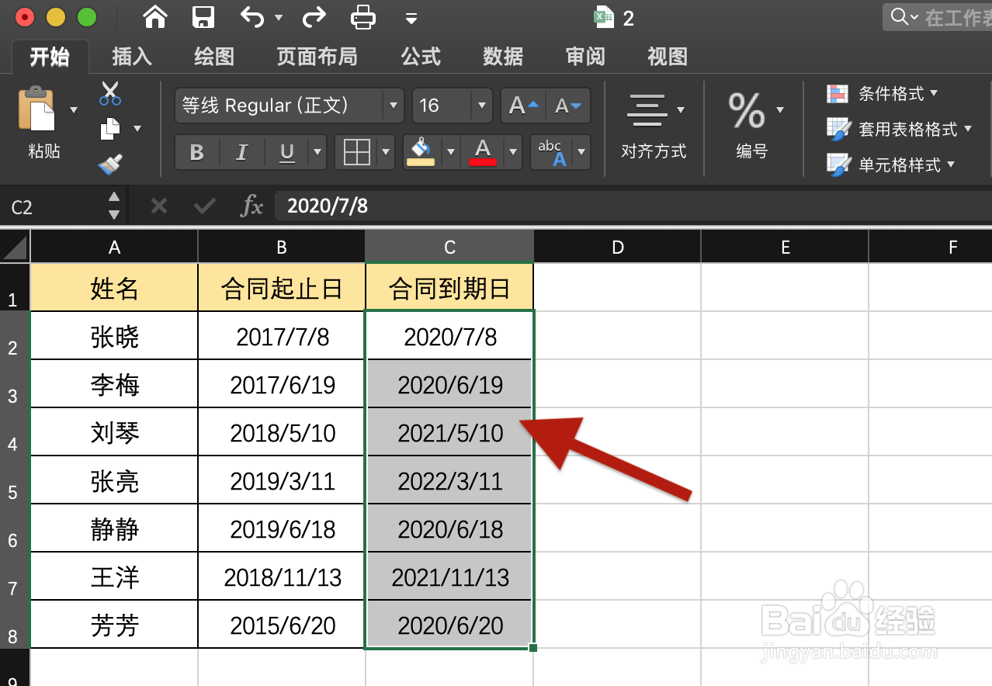Expand fill color palette arrow
This screenshot has height=686, width=992.
pos(451,152)
